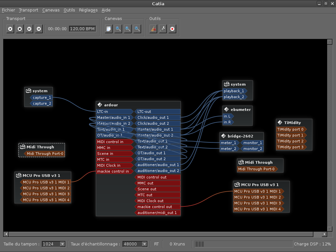Click the canvas vertical scrollbar down arrow
The image size is (336, 252).
[x=329, y=229]
